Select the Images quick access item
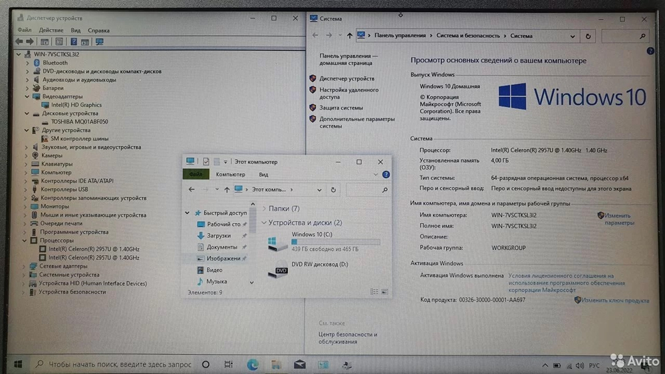Screen dimensions: 665x374 point(222,258)
